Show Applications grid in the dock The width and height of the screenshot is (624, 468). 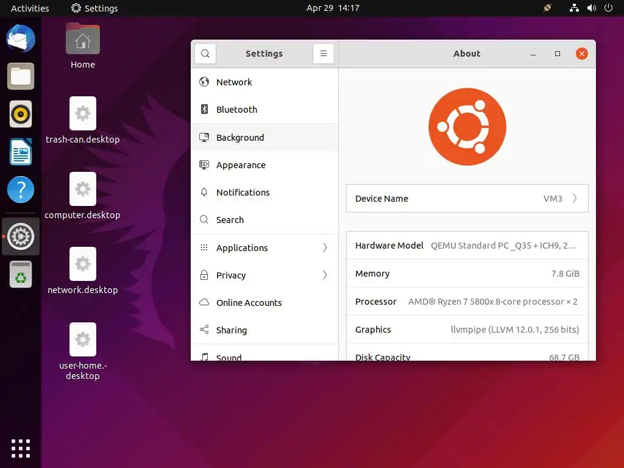coord(21,448)
